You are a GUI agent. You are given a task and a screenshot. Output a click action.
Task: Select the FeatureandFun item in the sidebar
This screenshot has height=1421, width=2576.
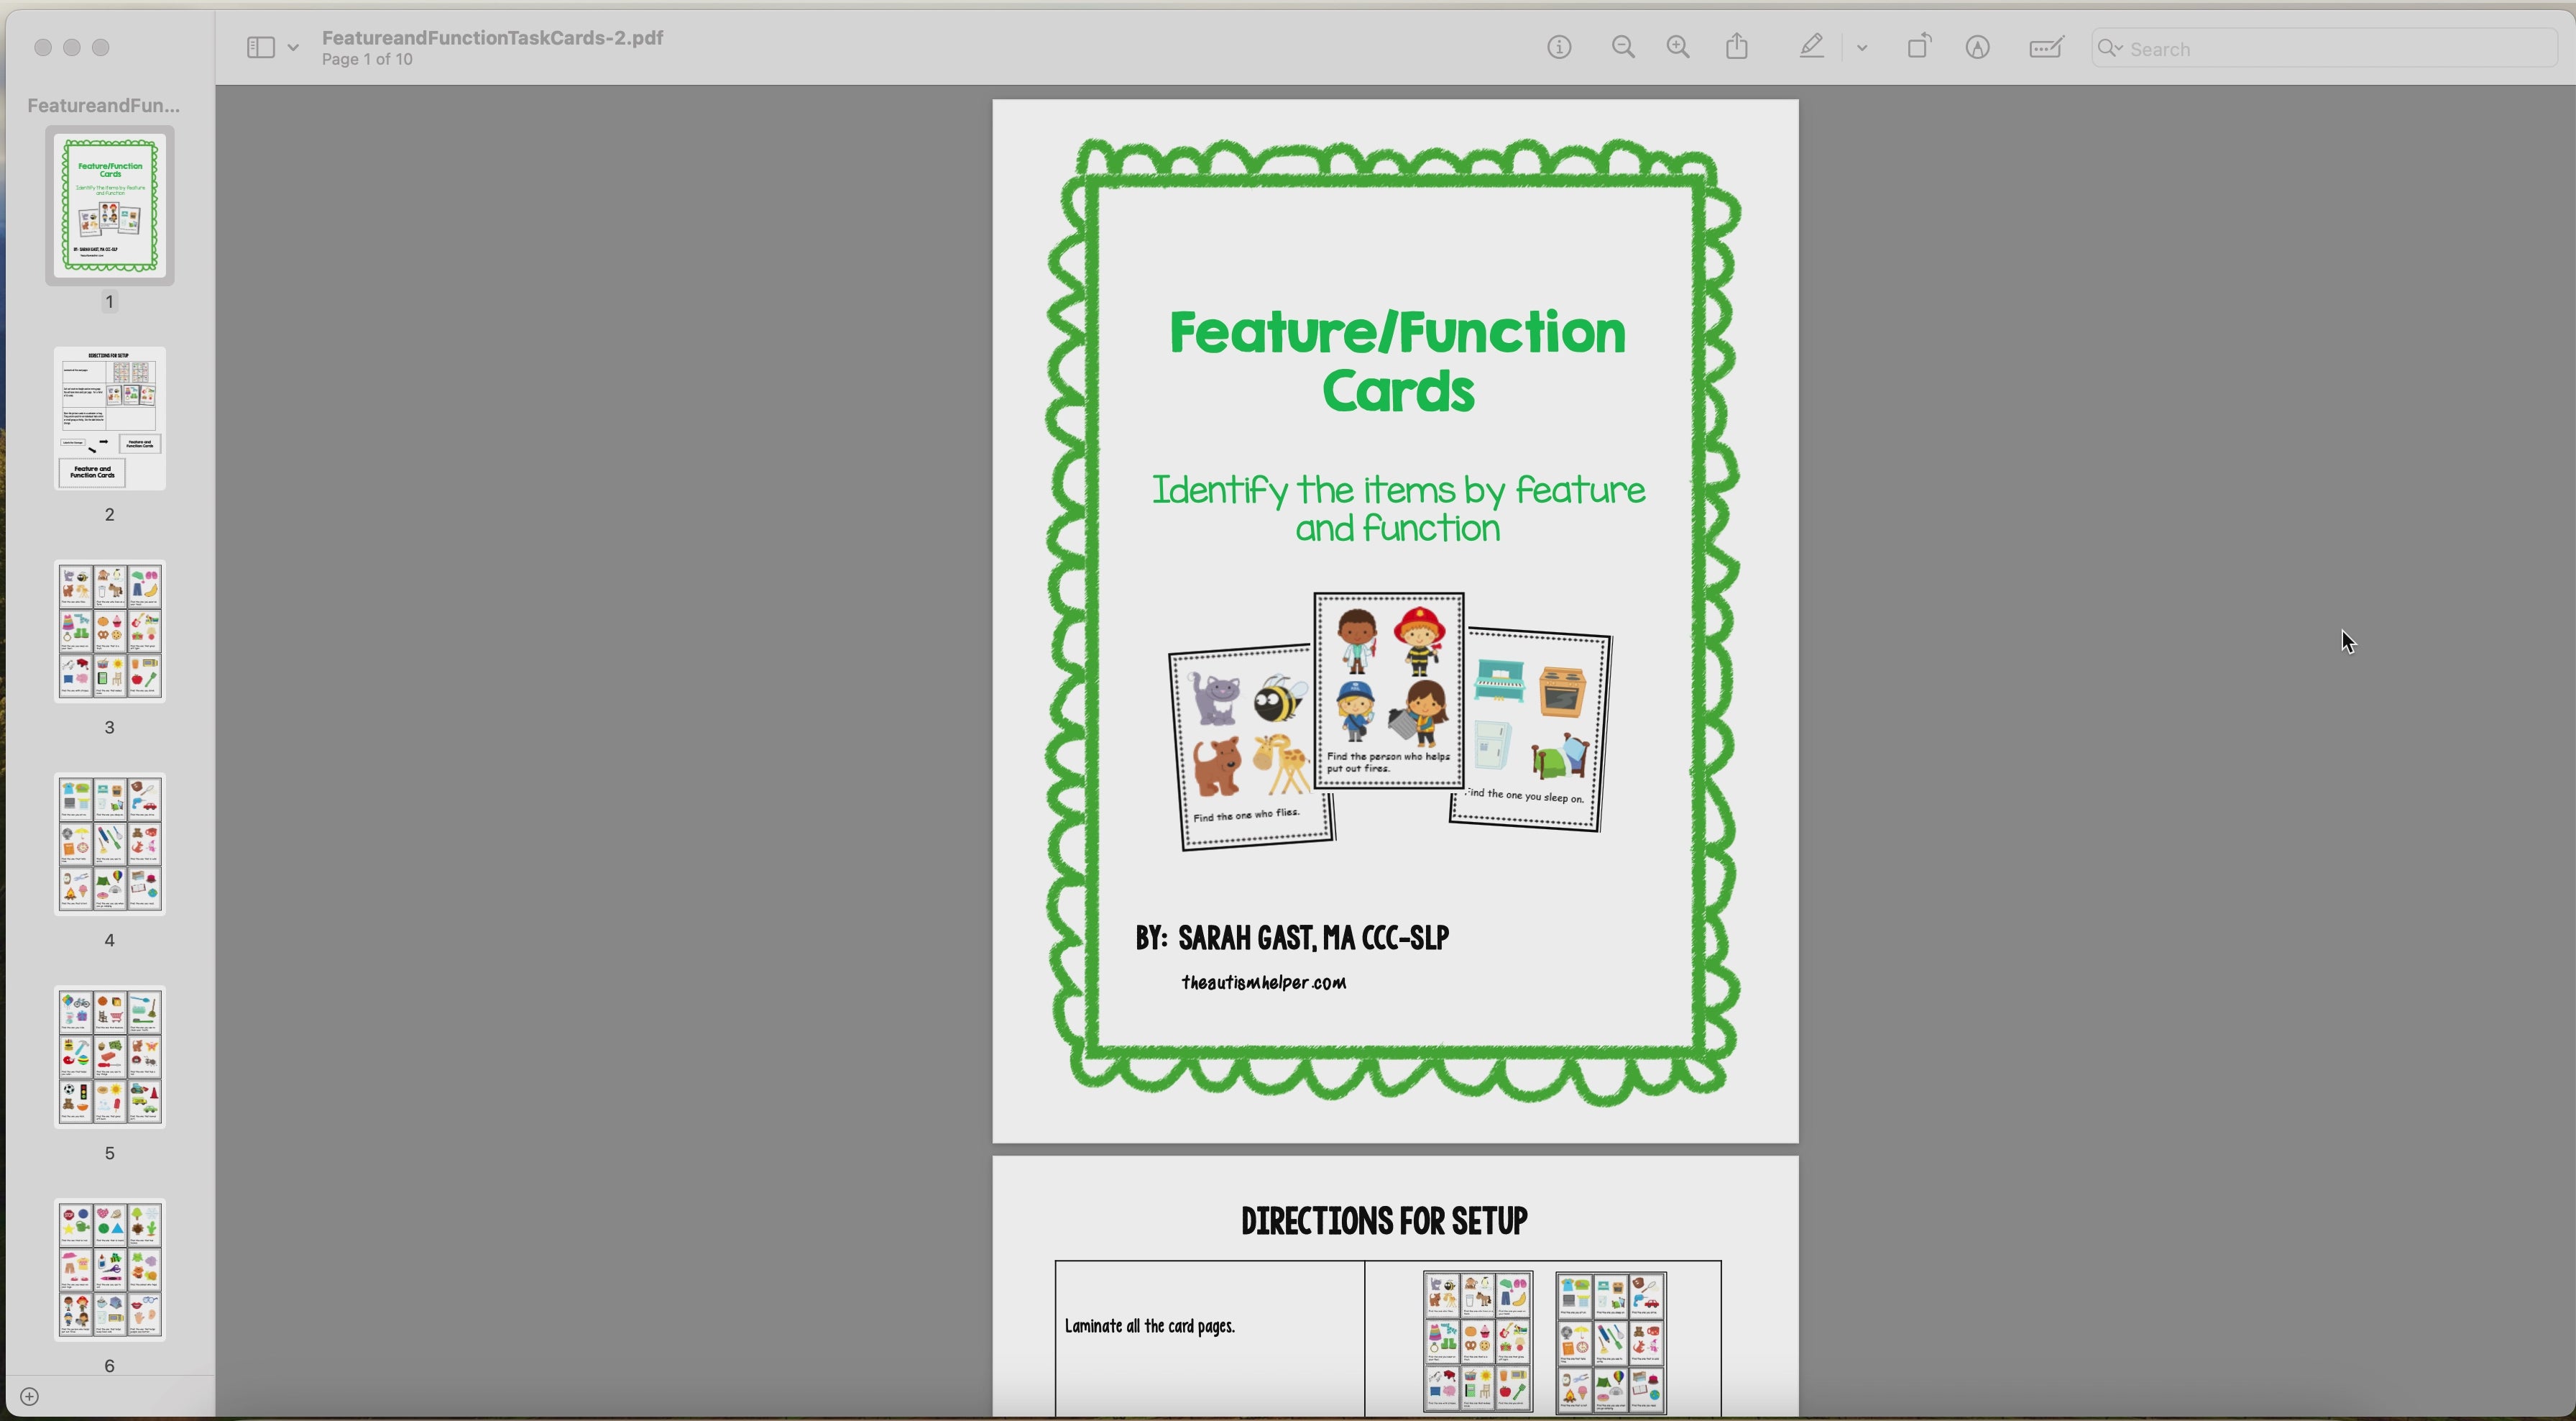(103, 105)
